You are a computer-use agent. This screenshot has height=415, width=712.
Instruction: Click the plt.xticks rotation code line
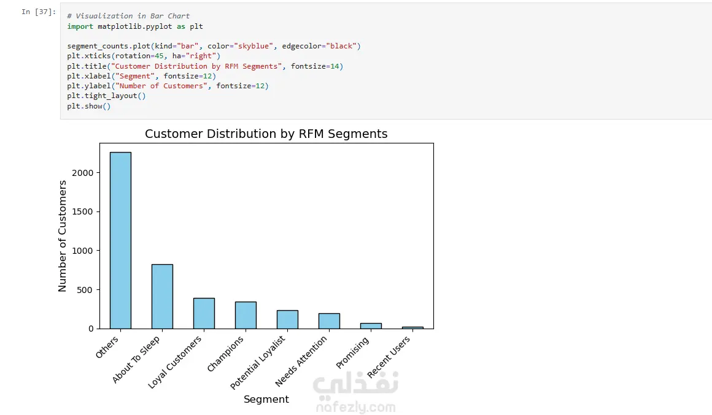144,56
